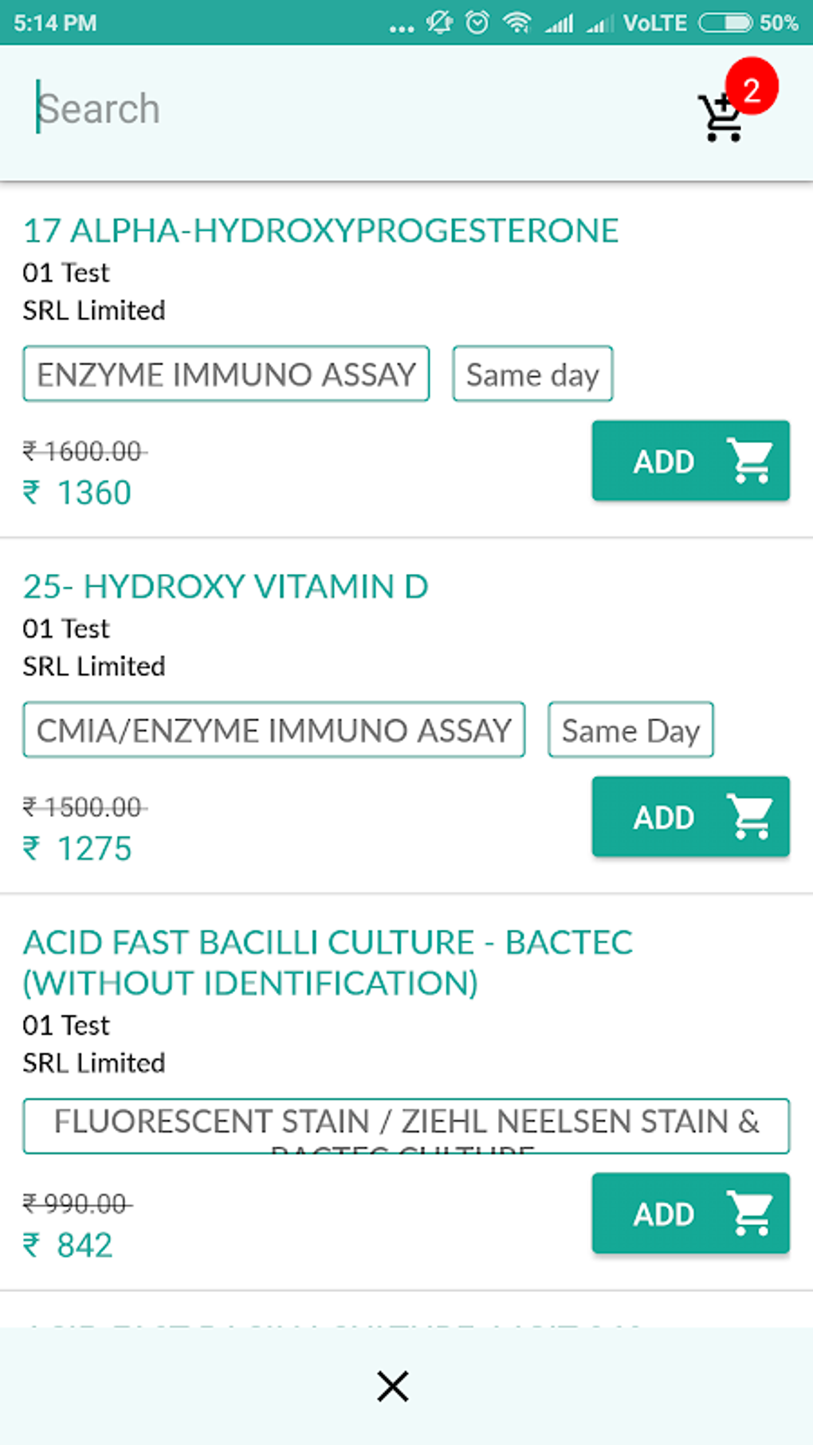Tap the battery indicator icon

point(725,22)
